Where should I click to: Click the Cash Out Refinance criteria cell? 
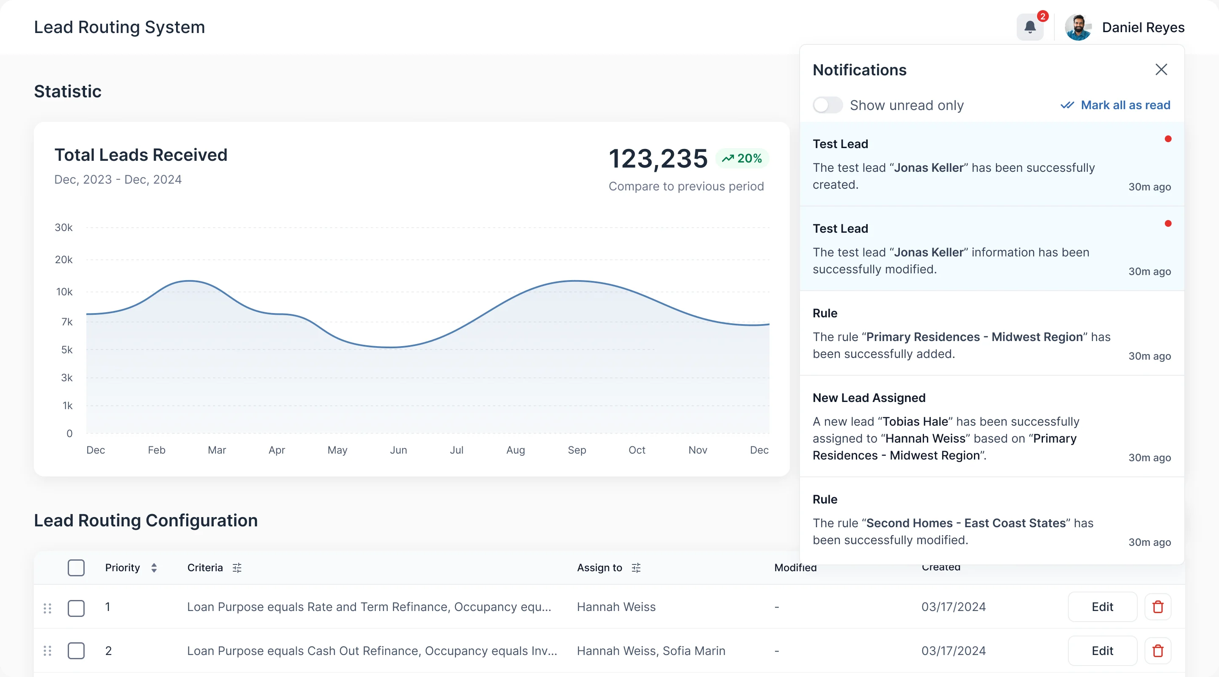[x=372, y=651]
